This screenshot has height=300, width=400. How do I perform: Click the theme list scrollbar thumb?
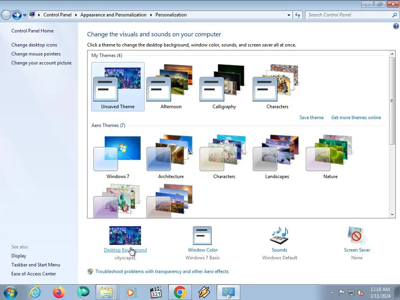pyautogui.click(x=392, y=100)
